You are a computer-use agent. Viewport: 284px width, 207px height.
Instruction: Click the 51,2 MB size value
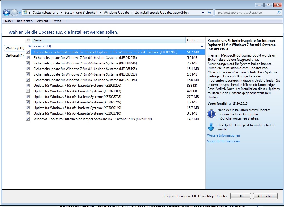tap(193, 52)
